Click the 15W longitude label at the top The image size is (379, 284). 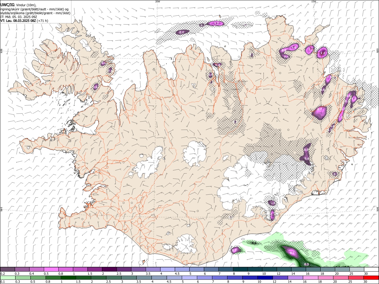click(314, 1)
